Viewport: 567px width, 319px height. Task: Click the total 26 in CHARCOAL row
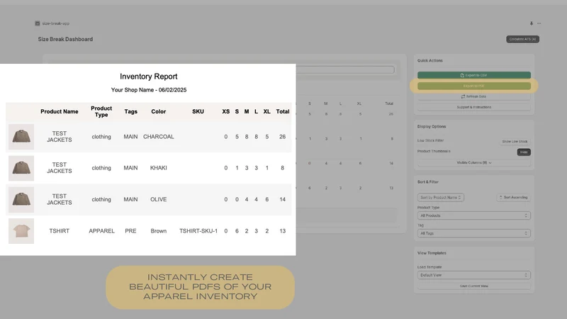click(282, 137)
